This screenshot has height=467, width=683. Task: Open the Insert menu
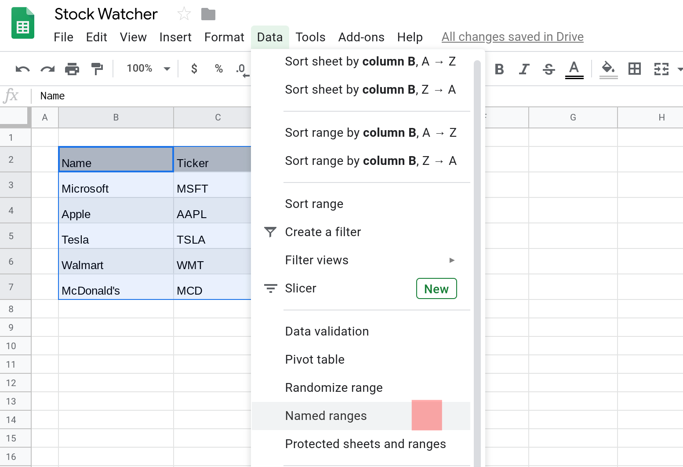175,37
